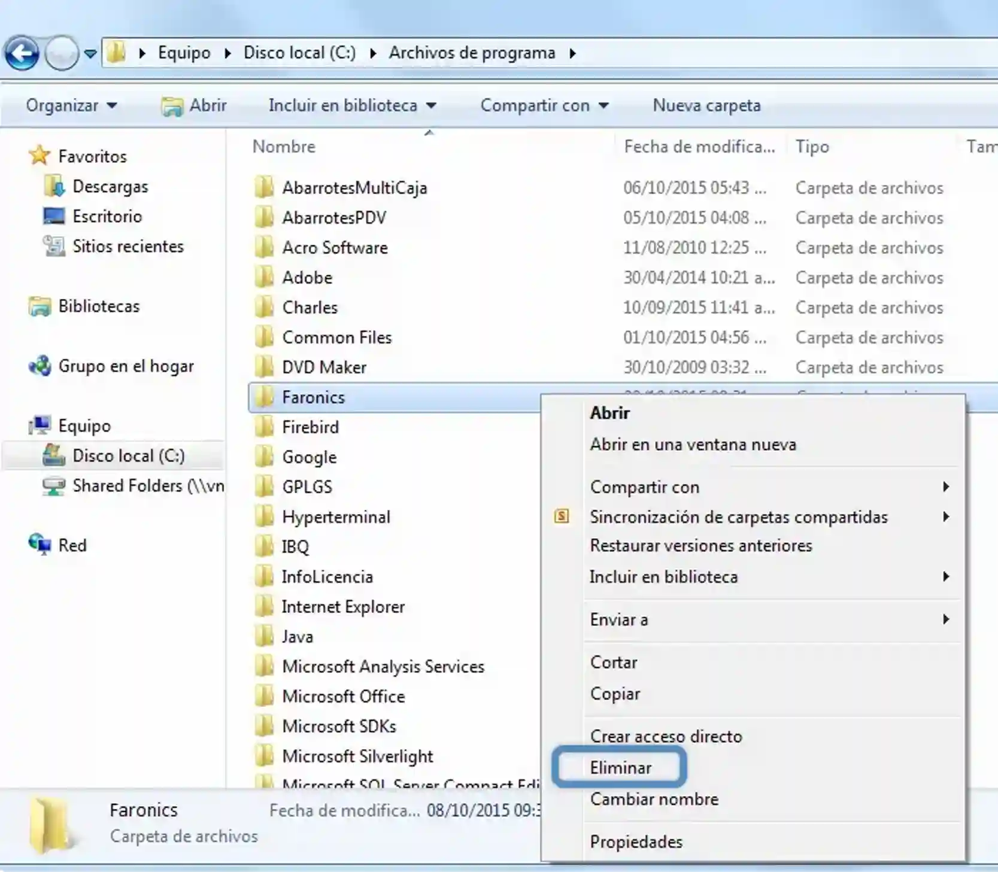Choose Cortar in the context menu
Screen dimensions: 998x872
point(614,662)
